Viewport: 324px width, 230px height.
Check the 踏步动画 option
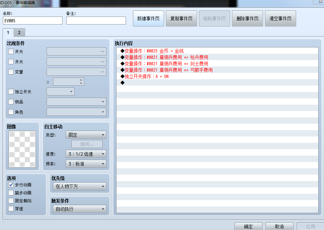(x=11, y=193)
